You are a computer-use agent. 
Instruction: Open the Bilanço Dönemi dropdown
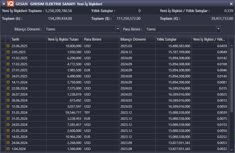(x=118, y=29)
